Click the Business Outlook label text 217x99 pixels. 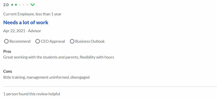(90, 41)
